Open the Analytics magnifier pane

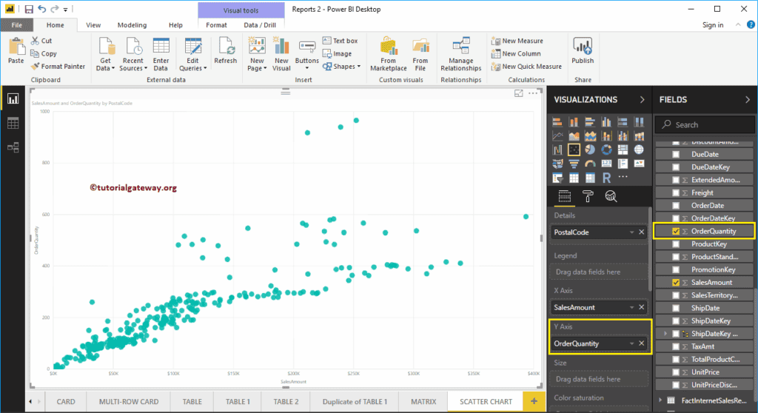(x=611, y=196)
